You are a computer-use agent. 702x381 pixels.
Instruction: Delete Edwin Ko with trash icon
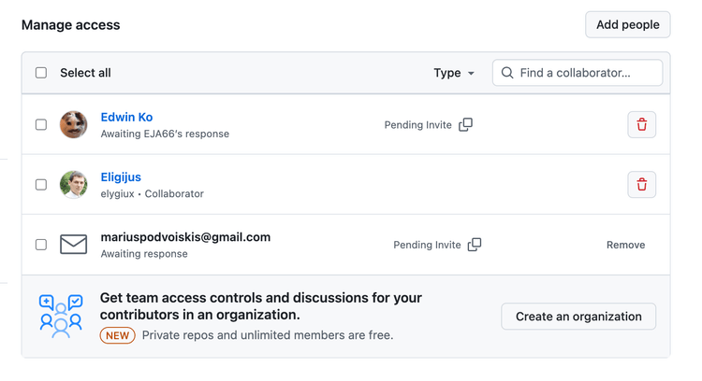click(641, 124)
